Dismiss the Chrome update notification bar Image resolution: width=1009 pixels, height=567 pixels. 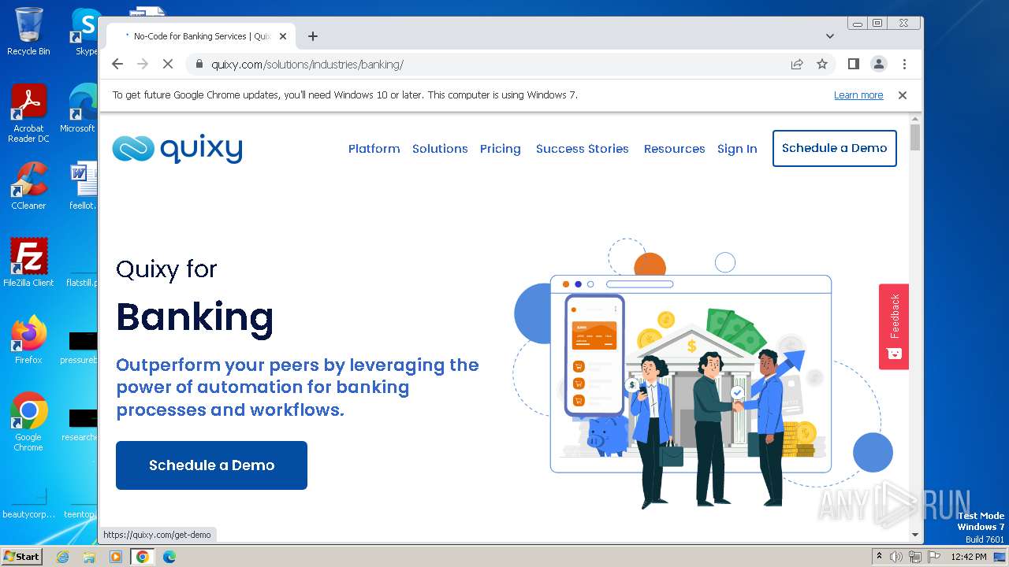[903, 95]
